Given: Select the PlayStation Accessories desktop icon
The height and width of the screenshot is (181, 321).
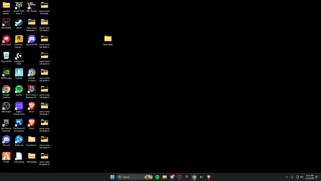Looking at the screenshot, I should [19, 126].
